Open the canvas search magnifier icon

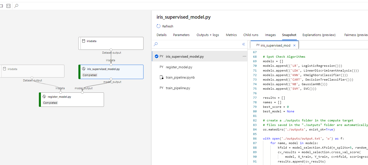point(16,6)
